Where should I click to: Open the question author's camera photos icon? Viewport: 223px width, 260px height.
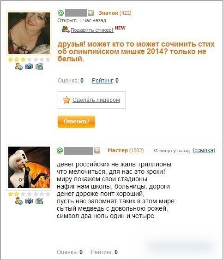pyautogui.click(x=29, y=66)
